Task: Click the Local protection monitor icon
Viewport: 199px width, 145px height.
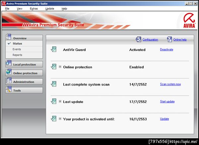Action: point(9,63)
